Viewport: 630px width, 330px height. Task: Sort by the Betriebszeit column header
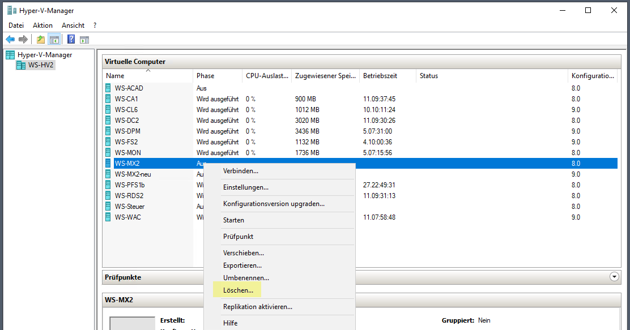(388, 76)
